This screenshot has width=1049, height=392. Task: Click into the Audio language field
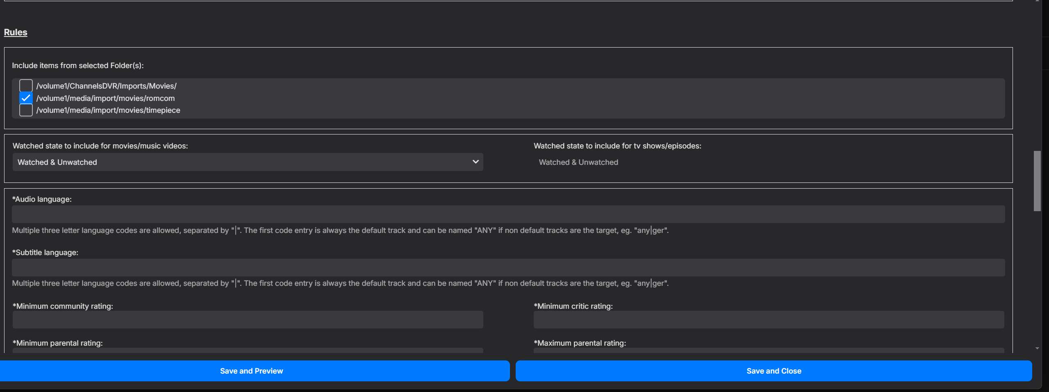[508, 214]
